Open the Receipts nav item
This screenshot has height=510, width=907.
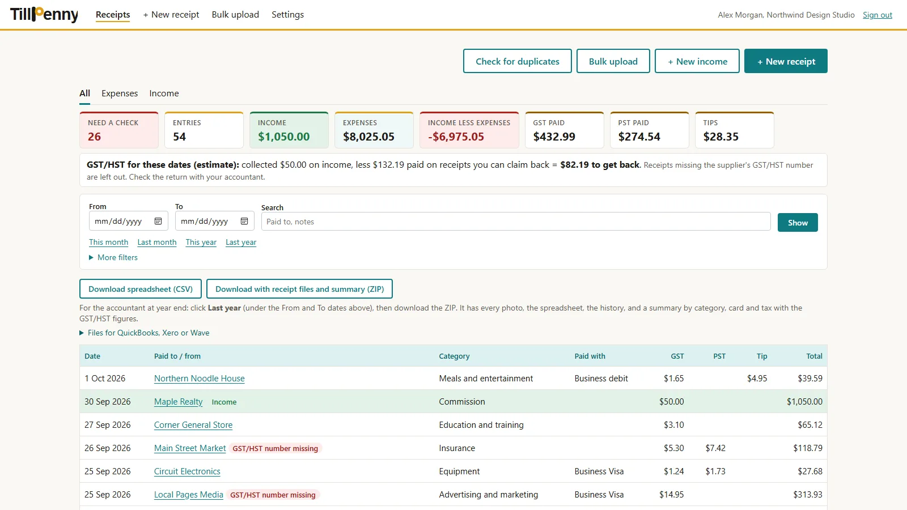pos(113,15)
